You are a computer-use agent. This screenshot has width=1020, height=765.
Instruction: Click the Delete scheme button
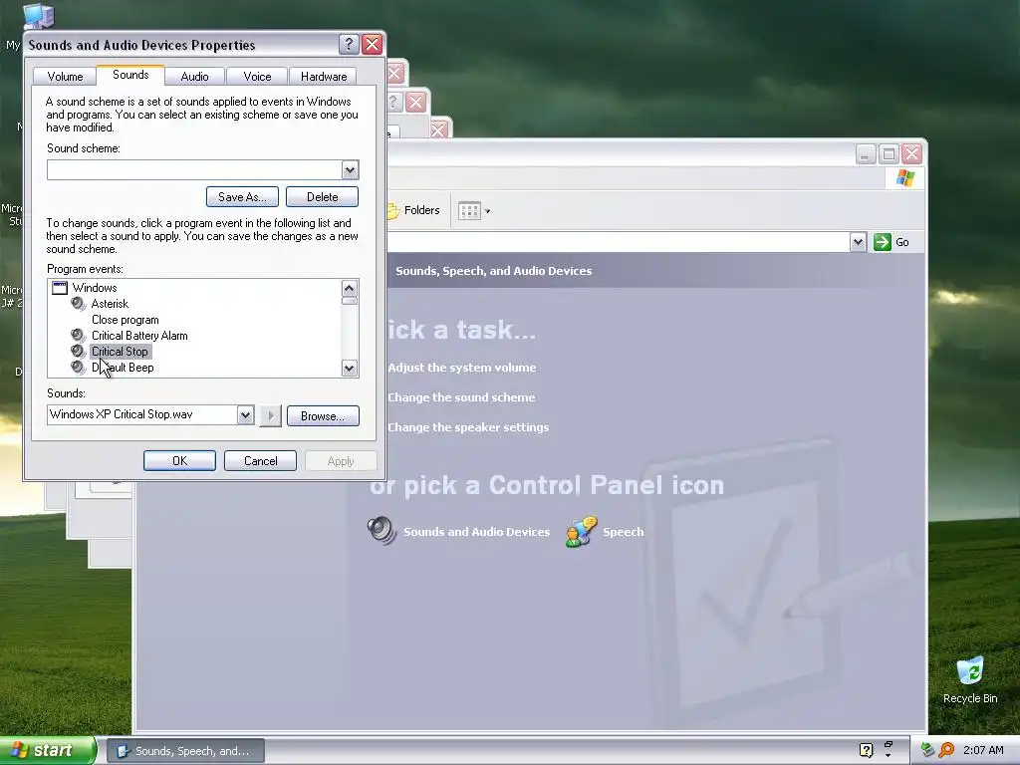(322, 197)
